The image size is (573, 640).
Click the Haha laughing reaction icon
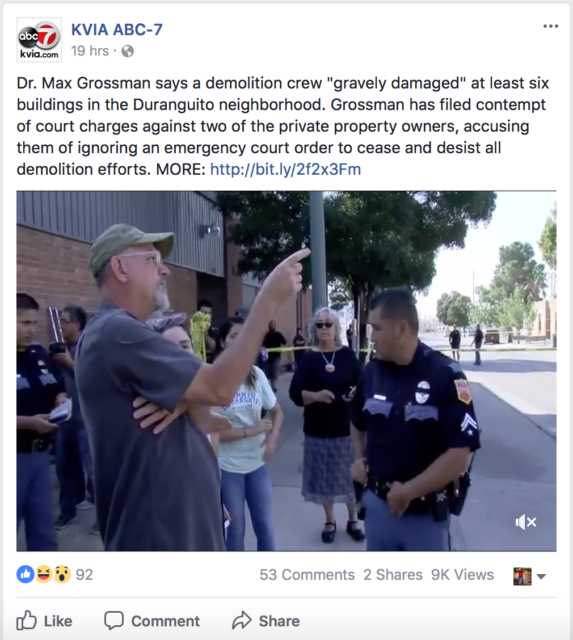pos(44,574)
